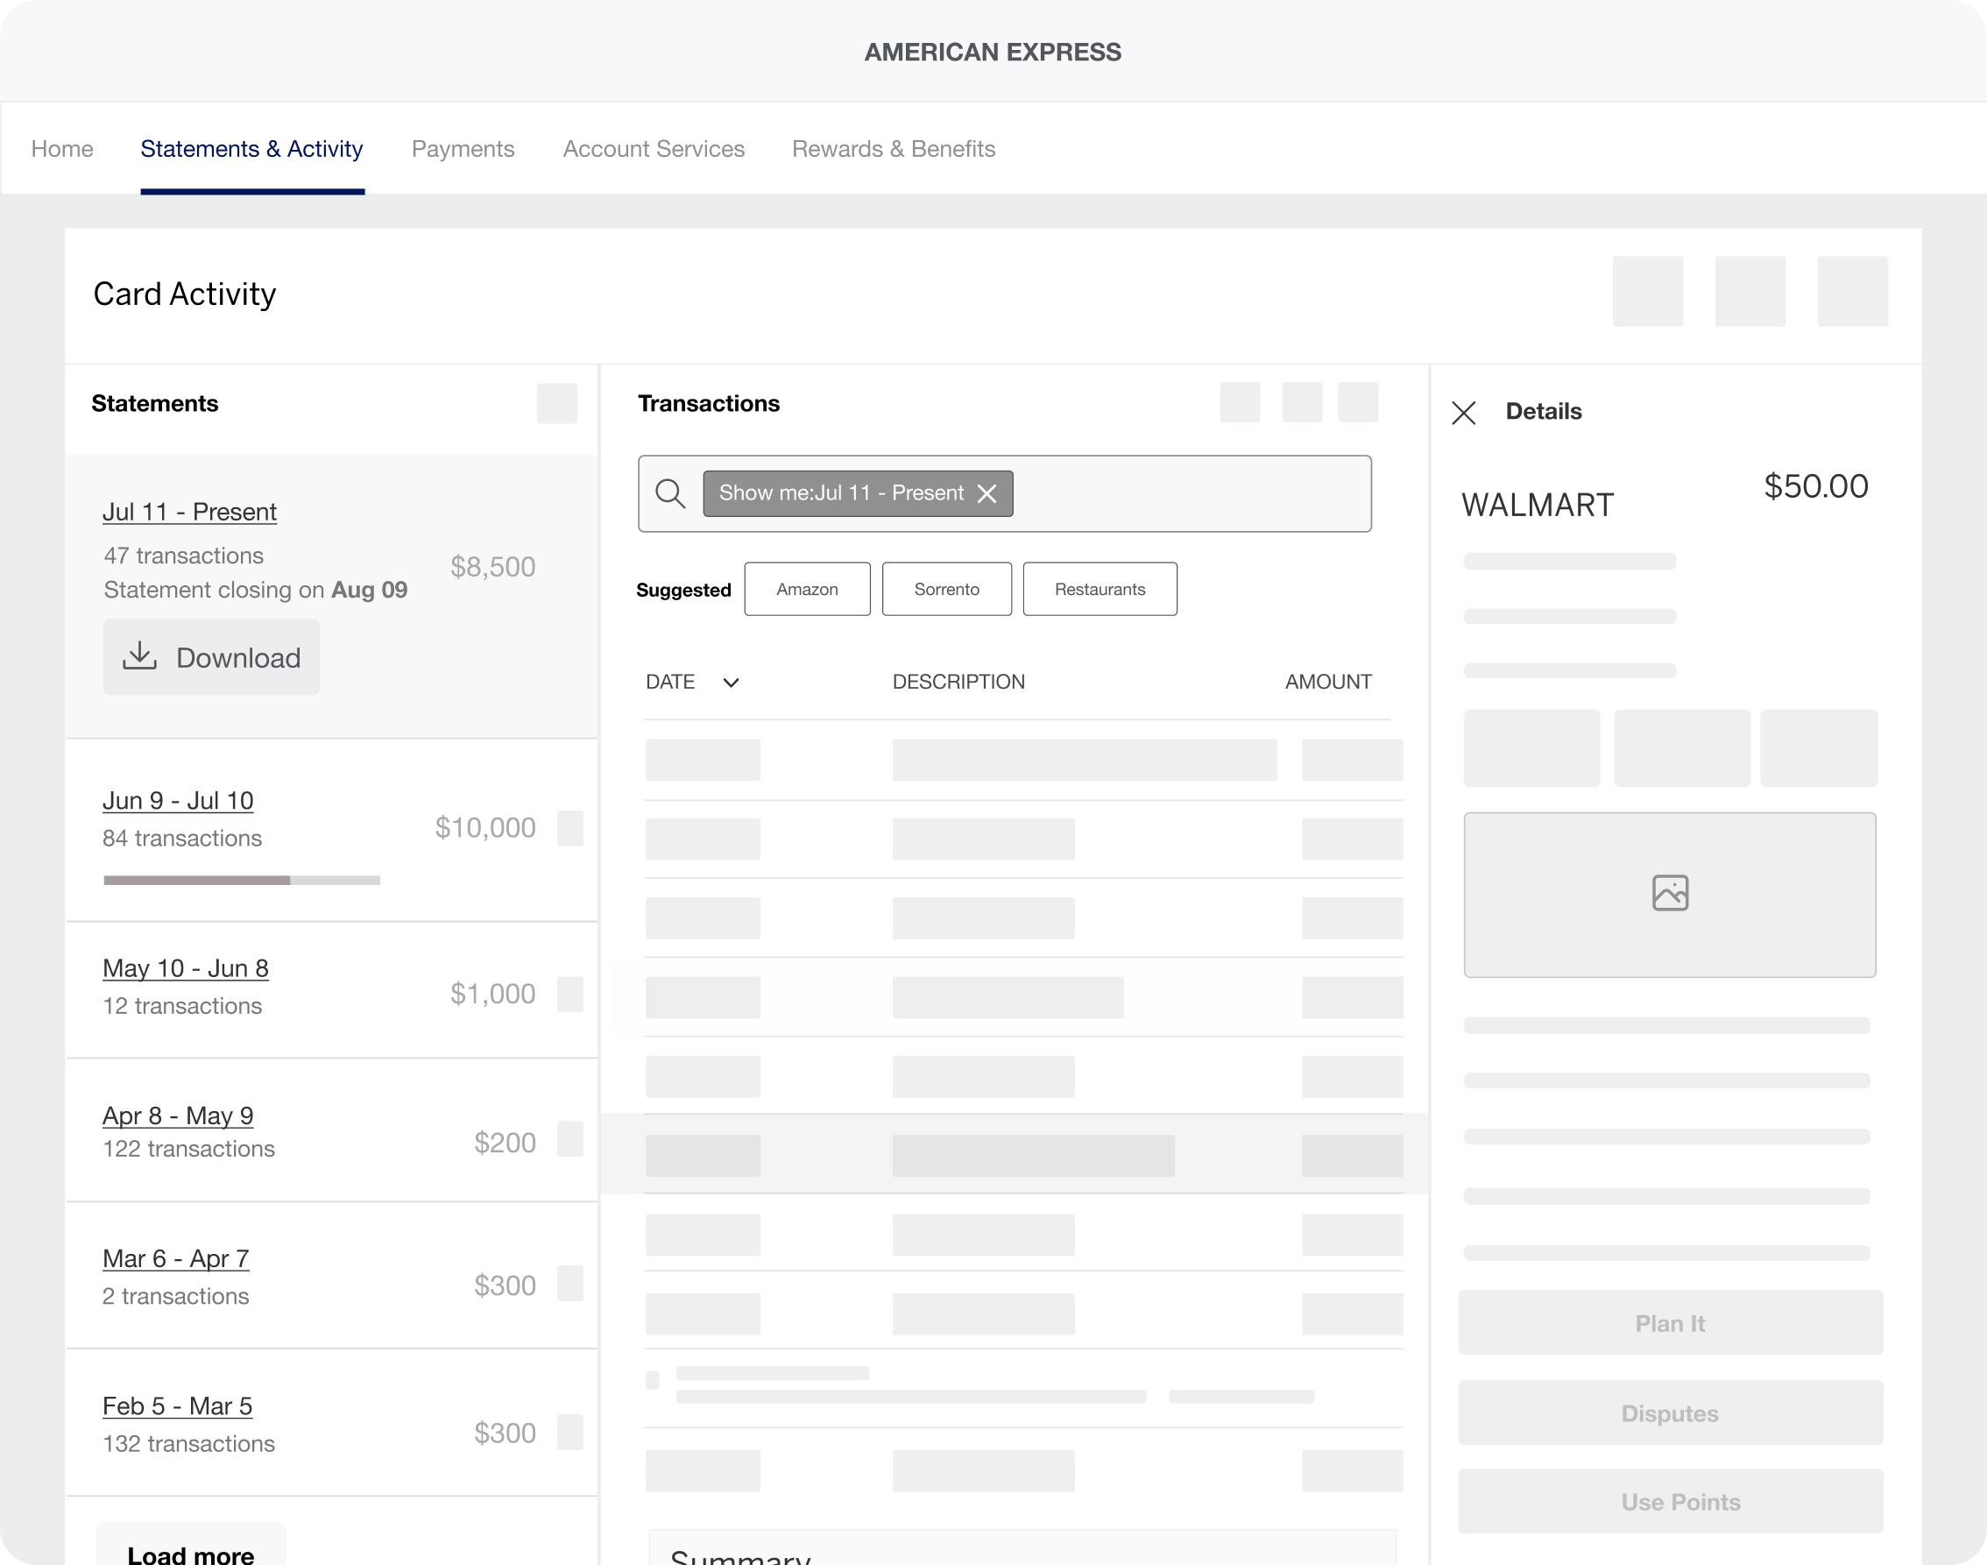The width and height of the screenshot is (1987, 1565).
Task: Click the Disputes button
Action: click(1670, 1413)
